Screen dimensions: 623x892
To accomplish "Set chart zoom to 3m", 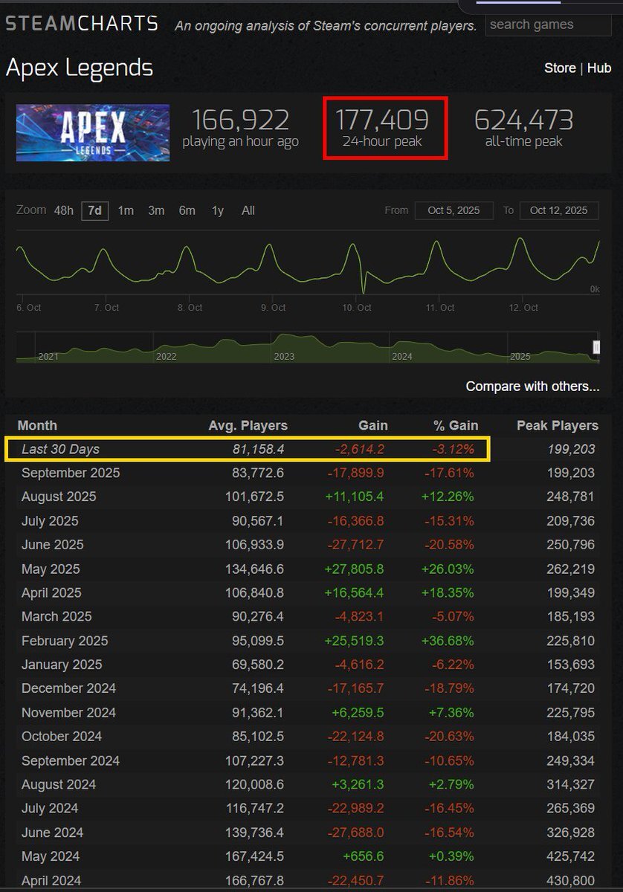I will (156, 210).
